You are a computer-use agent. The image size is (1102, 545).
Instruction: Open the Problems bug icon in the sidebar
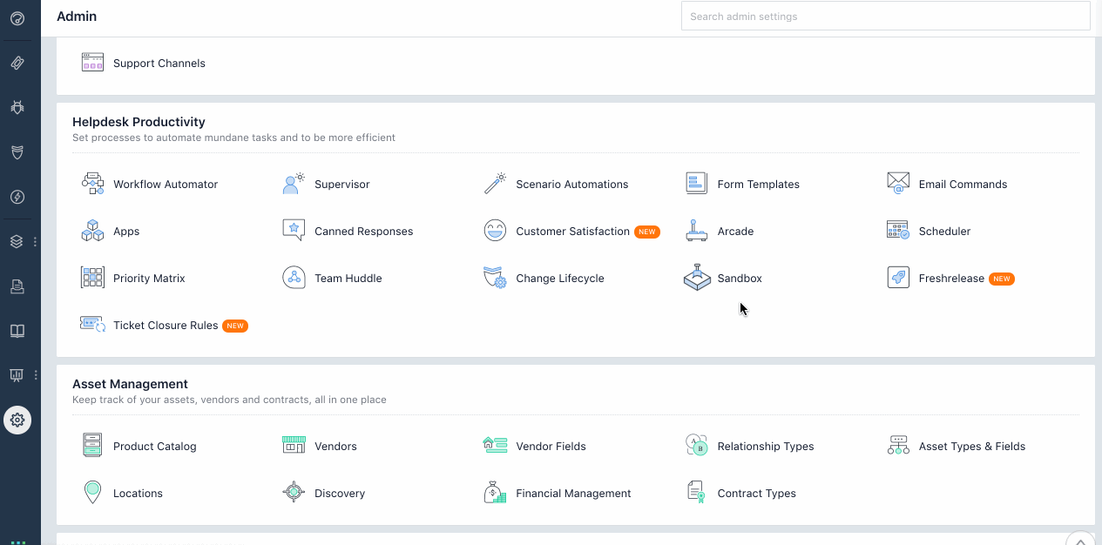pyautogui.click(x=17, y=107)
